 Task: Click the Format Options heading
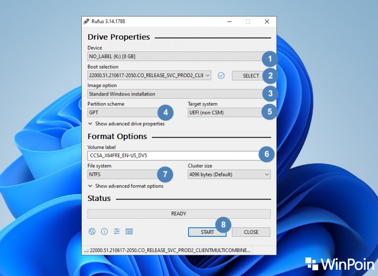click(117, 137)
